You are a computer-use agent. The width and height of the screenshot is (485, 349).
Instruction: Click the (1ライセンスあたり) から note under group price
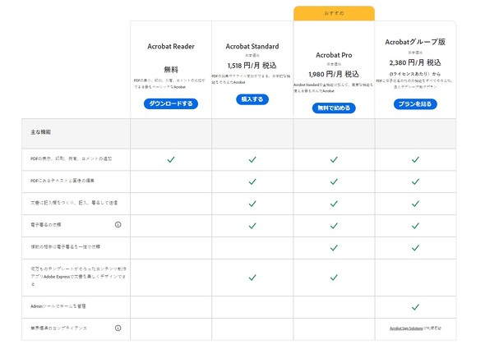pyautogui.click(x=415, y=74)
